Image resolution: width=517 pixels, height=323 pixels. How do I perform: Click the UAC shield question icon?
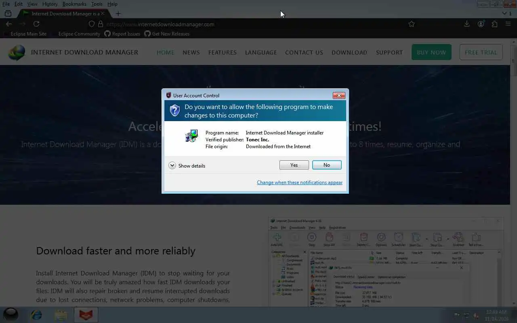click(x=174, y=110)
